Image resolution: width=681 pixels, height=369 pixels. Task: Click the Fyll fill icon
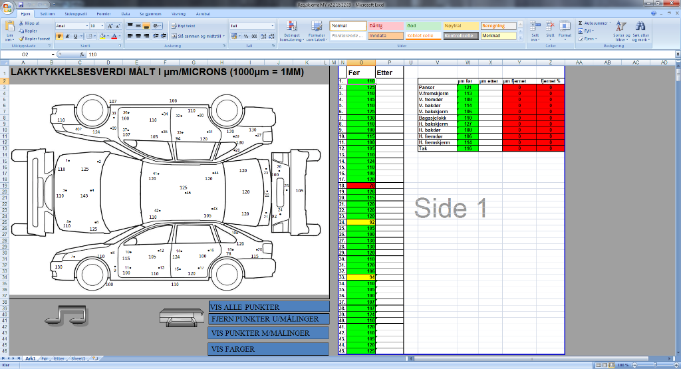[x=581, y=31]
